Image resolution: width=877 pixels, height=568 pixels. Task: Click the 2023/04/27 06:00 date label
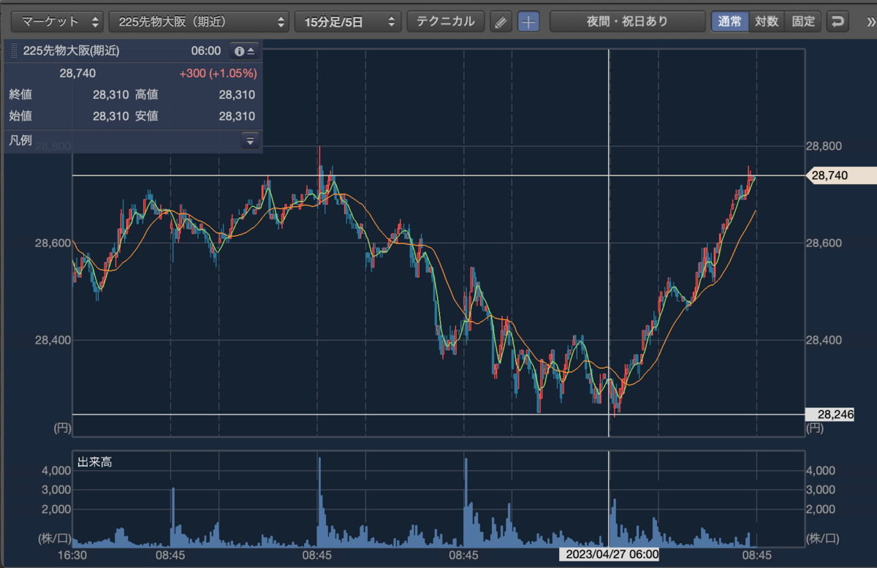tap(610, 554)
